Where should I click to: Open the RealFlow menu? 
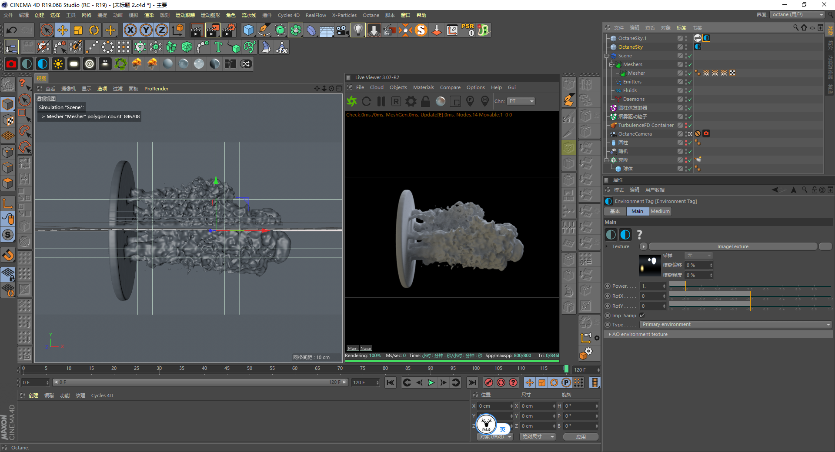tap(315, 15)
